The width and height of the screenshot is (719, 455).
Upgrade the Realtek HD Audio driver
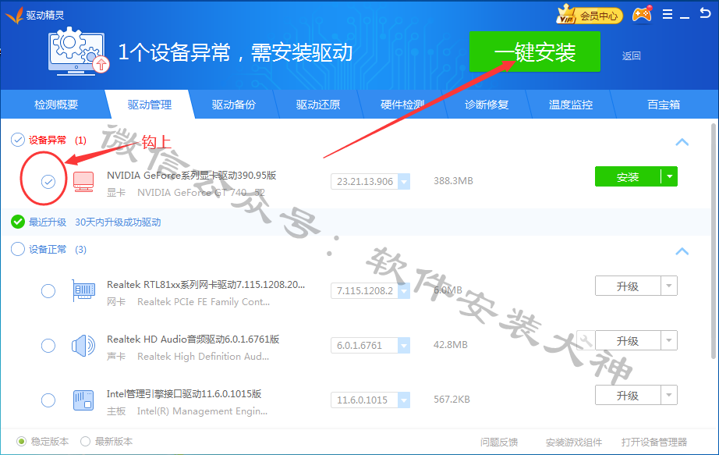628,340
